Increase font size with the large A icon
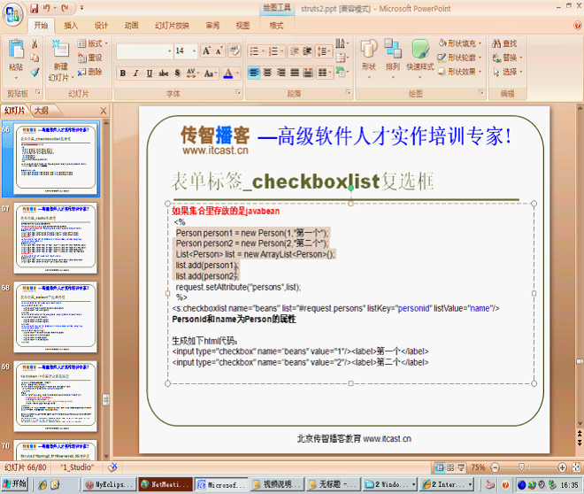The width and height of the screenshot is (584, 494). (206, 50)
